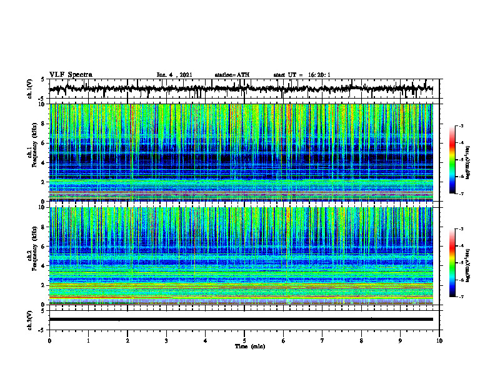Image resolution: width=495 pixels, height=382 pixels.
Task: Click the "4" tick label on the time axis
Action: [x=206, y=341]
